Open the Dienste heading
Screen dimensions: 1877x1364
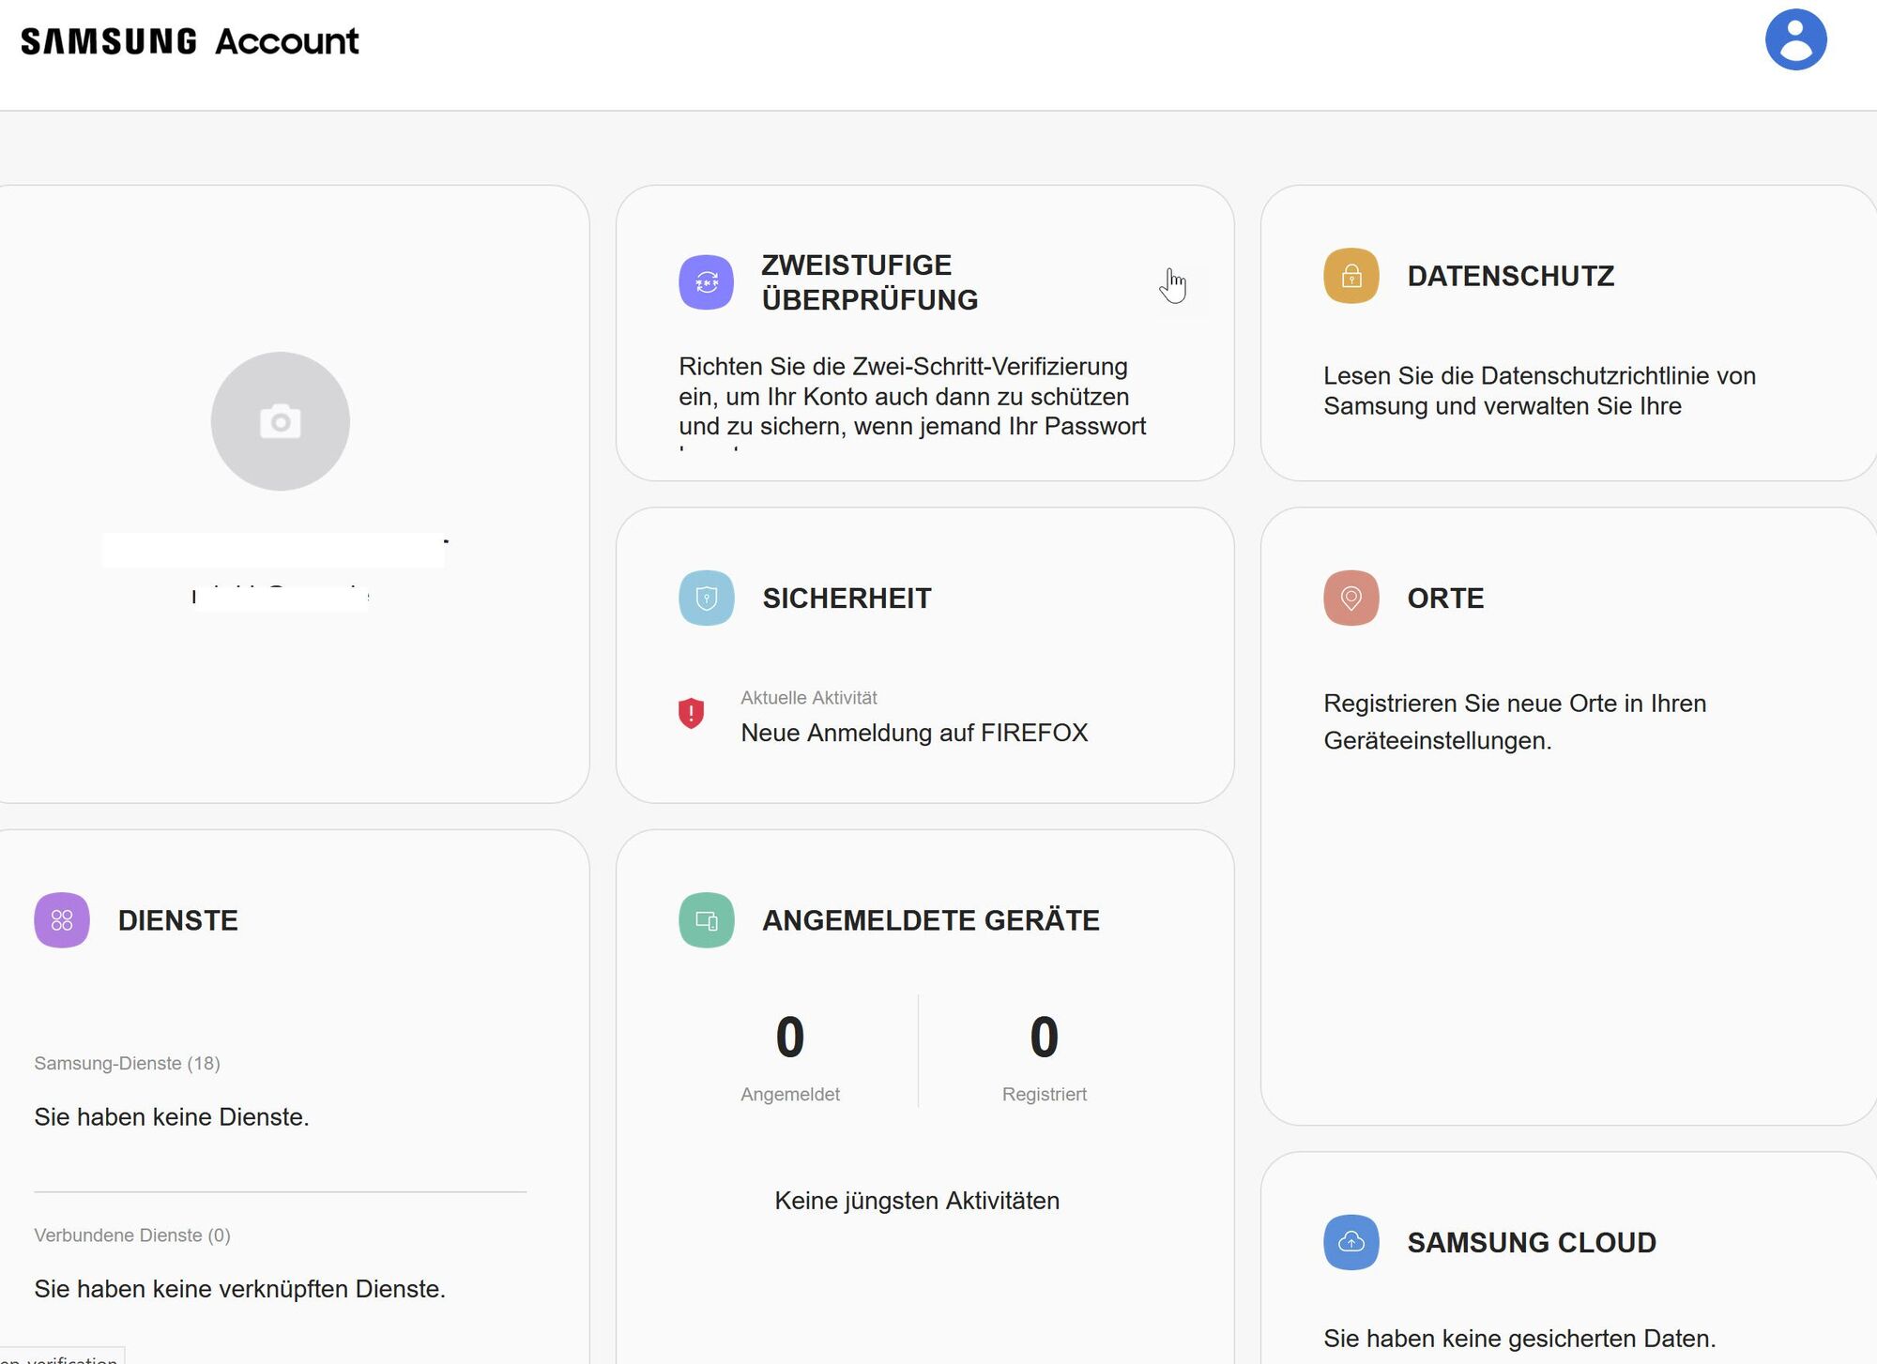point(178,920)
